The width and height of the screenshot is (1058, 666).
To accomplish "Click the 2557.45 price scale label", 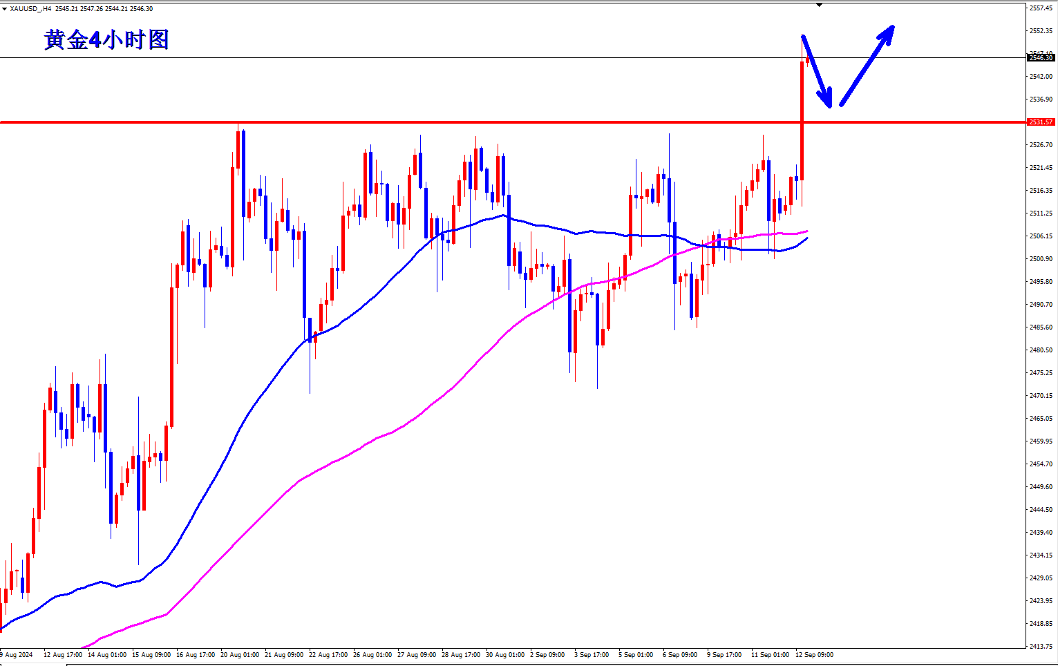I will point(1041,8).
